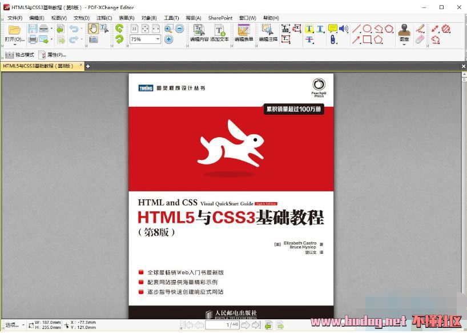Select the Hand tool

pyautogui.click(x=93, y=29)
